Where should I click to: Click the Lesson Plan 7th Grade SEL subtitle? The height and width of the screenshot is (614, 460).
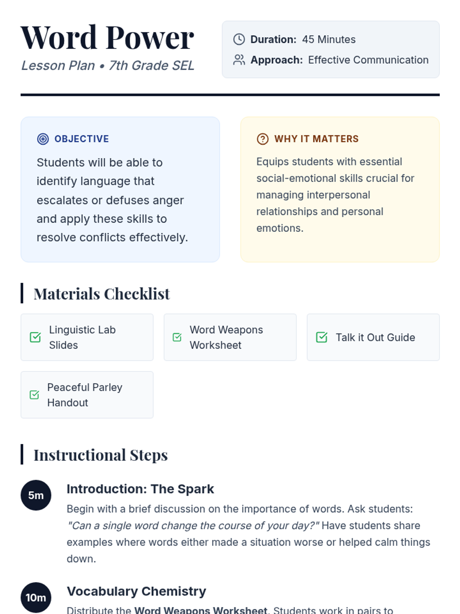pyautogui.click(x=108, y=66)
